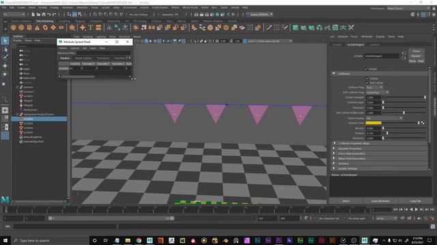Open the Windows menu

tap(68, 7)
